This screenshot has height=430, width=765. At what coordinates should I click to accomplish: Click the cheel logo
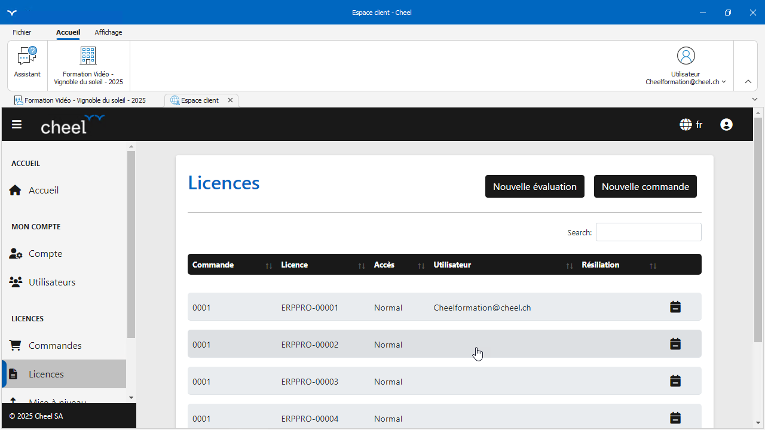72,124
